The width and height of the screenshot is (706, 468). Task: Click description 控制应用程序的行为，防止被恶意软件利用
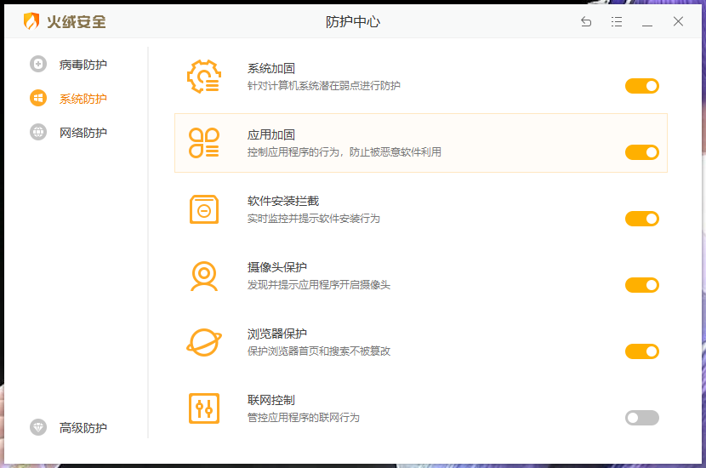[x=344, y=152]
